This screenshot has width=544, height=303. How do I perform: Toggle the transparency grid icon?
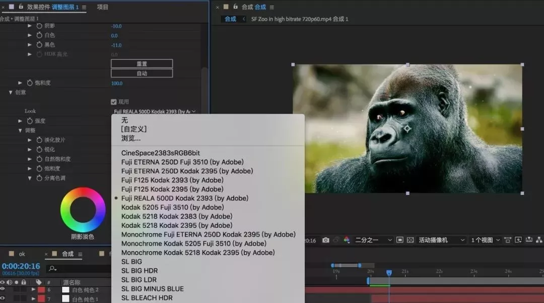[410, 240]
